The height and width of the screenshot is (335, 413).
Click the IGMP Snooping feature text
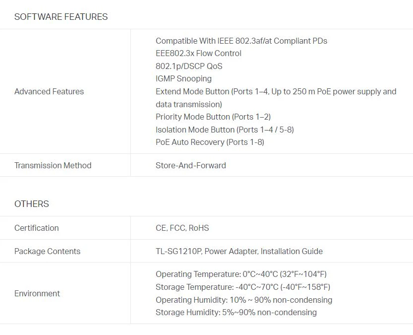tap(183, 78)
